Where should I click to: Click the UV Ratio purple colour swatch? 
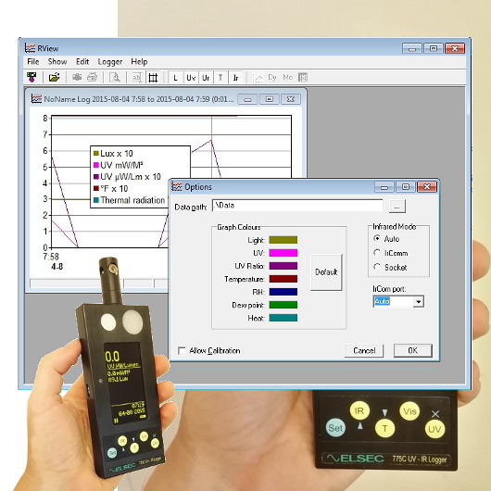click(283, 266)
